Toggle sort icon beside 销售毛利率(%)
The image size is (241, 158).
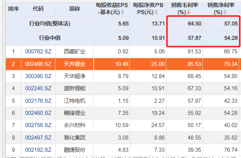pyautogui.click(x=189, y=12)
